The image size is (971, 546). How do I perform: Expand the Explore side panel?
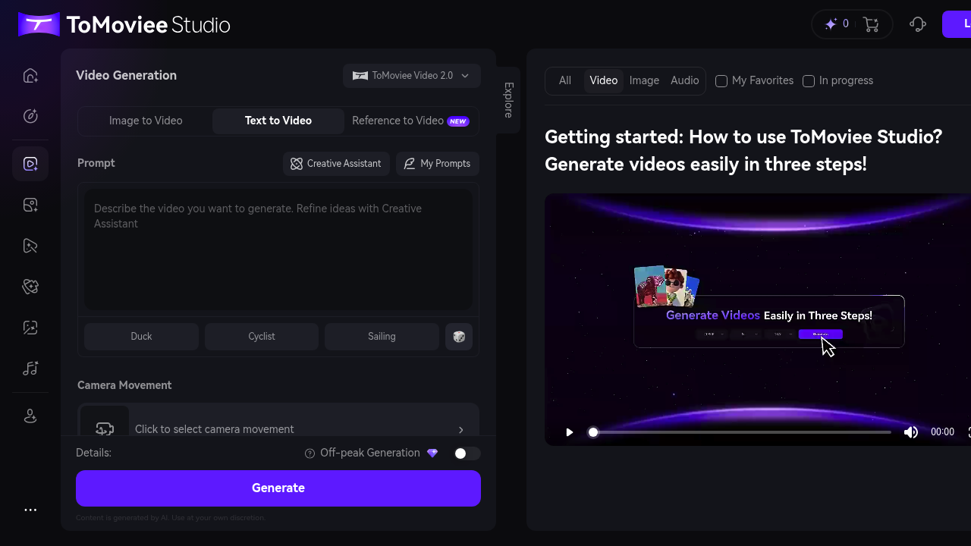[507, 99]
